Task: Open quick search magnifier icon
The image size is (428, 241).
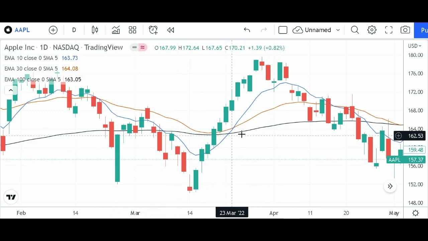Action: (355, 30)
